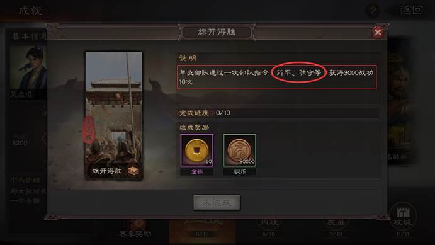Click the 旗开得胜 achievement card image

pos(114,115)
